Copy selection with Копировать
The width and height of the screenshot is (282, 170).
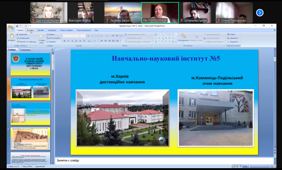click(x=23, y=38)
